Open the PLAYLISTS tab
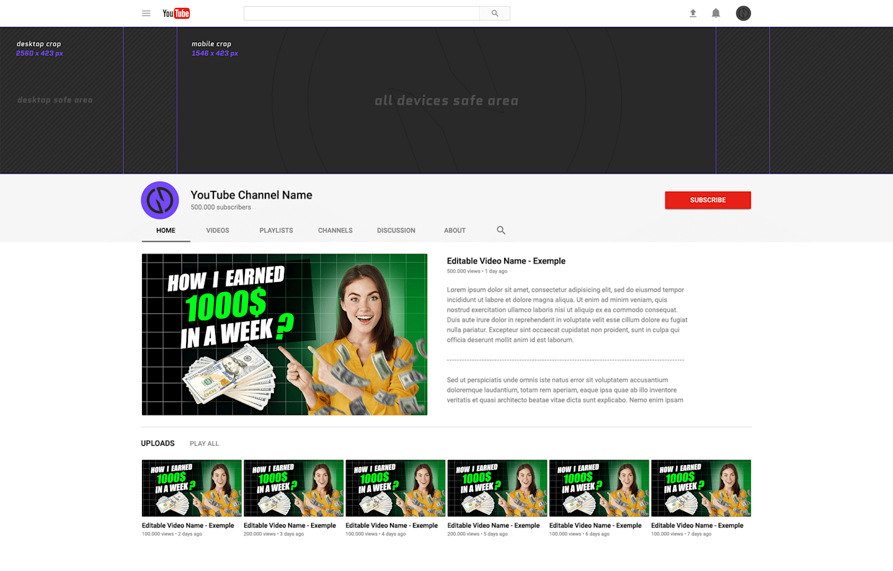This screenshot has width=893, height=571. click(276, 230)
